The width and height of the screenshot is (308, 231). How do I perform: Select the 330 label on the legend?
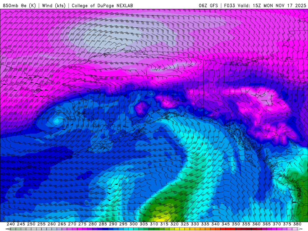pyautogui.click(x=195, y=224)
